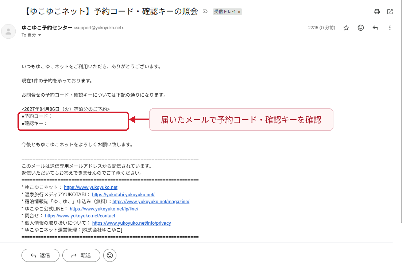The height and width of the screenshot is (267, 402).
Task: Open the more options three-dot menu
Action: pos(390,28)
